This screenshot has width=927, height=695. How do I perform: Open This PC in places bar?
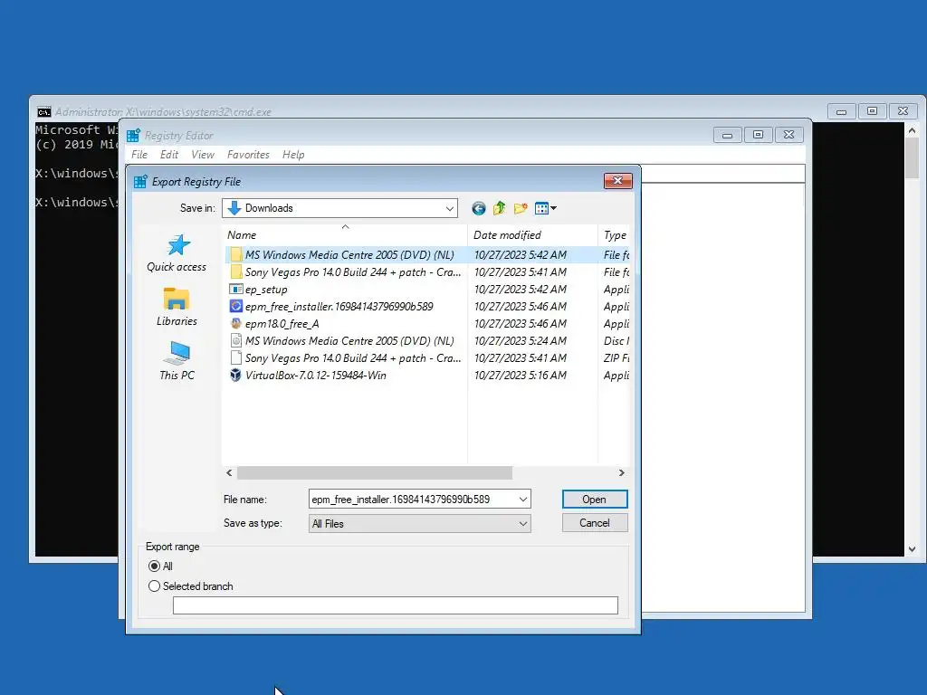(x=177, y=361)
